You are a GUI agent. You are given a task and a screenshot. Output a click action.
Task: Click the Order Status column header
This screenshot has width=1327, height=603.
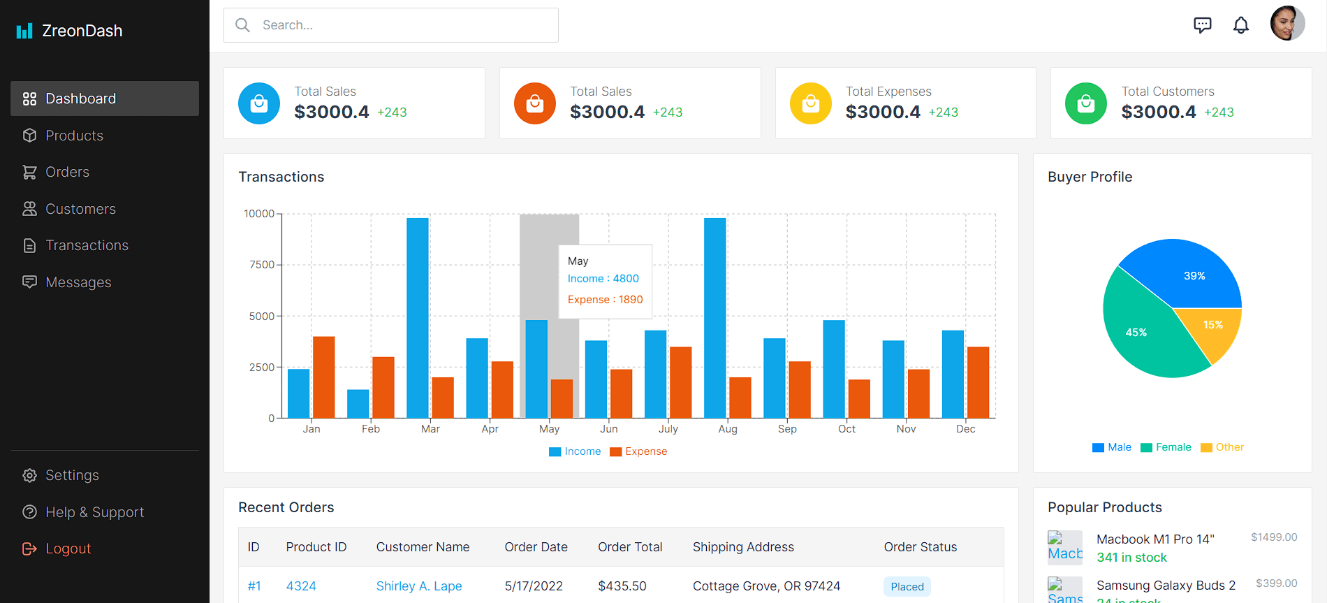921,547
